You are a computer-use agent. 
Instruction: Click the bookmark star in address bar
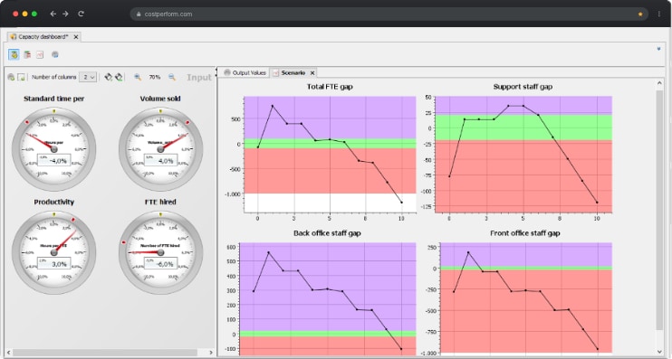click(640, 14)
